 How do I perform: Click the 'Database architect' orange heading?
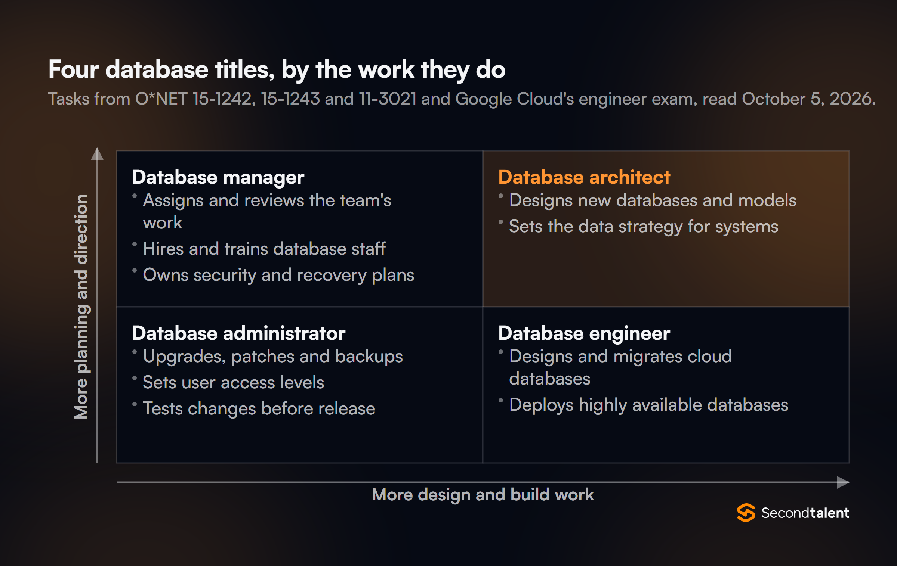pyautogui.click(x=584, y=177)
